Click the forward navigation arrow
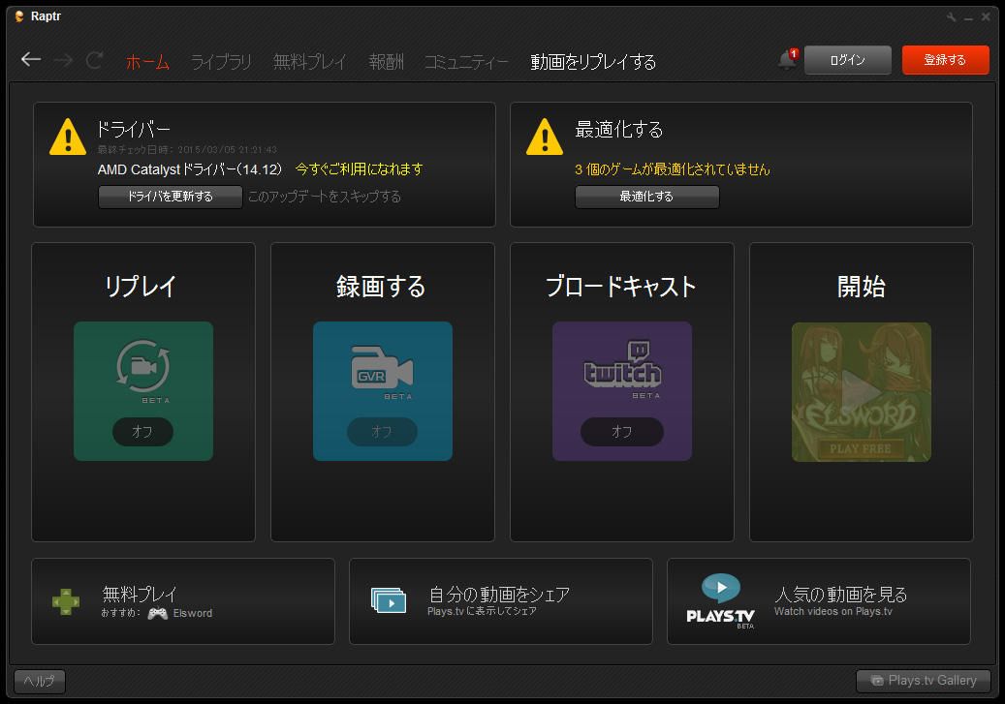This screenshot has height=704, width=1005. (63, 60)
